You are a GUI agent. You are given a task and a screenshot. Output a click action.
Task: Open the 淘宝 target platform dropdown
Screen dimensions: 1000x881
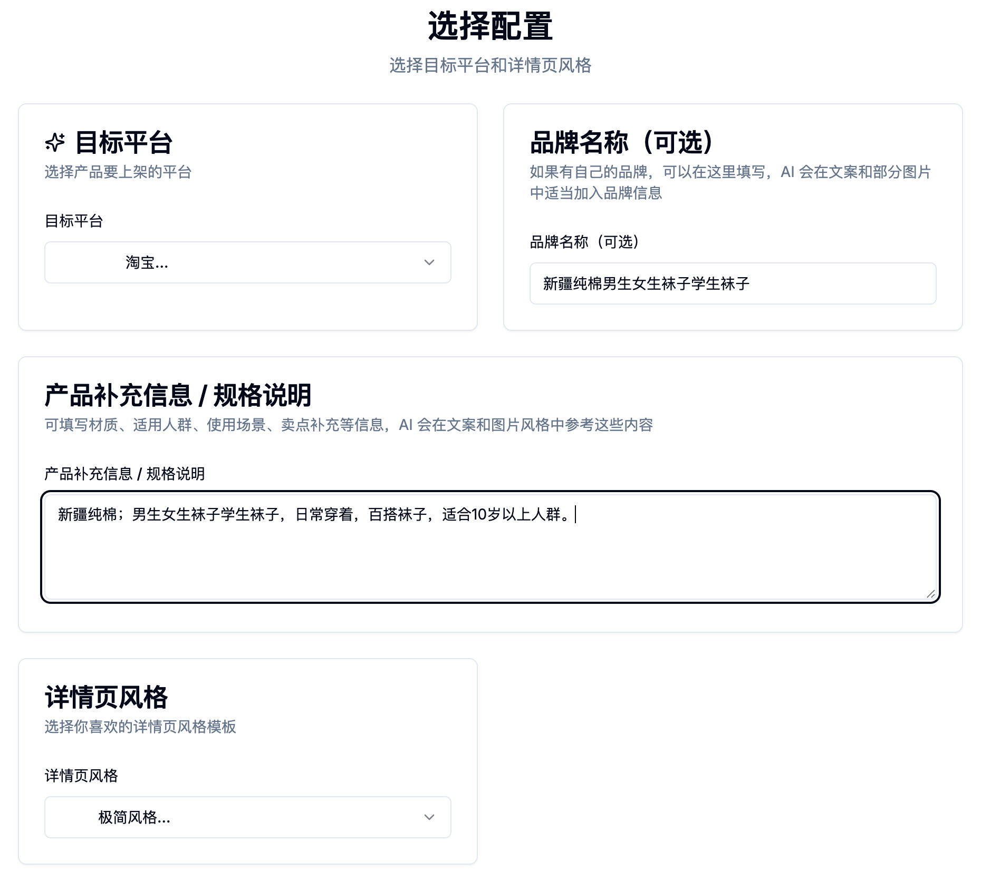(247, 262)
